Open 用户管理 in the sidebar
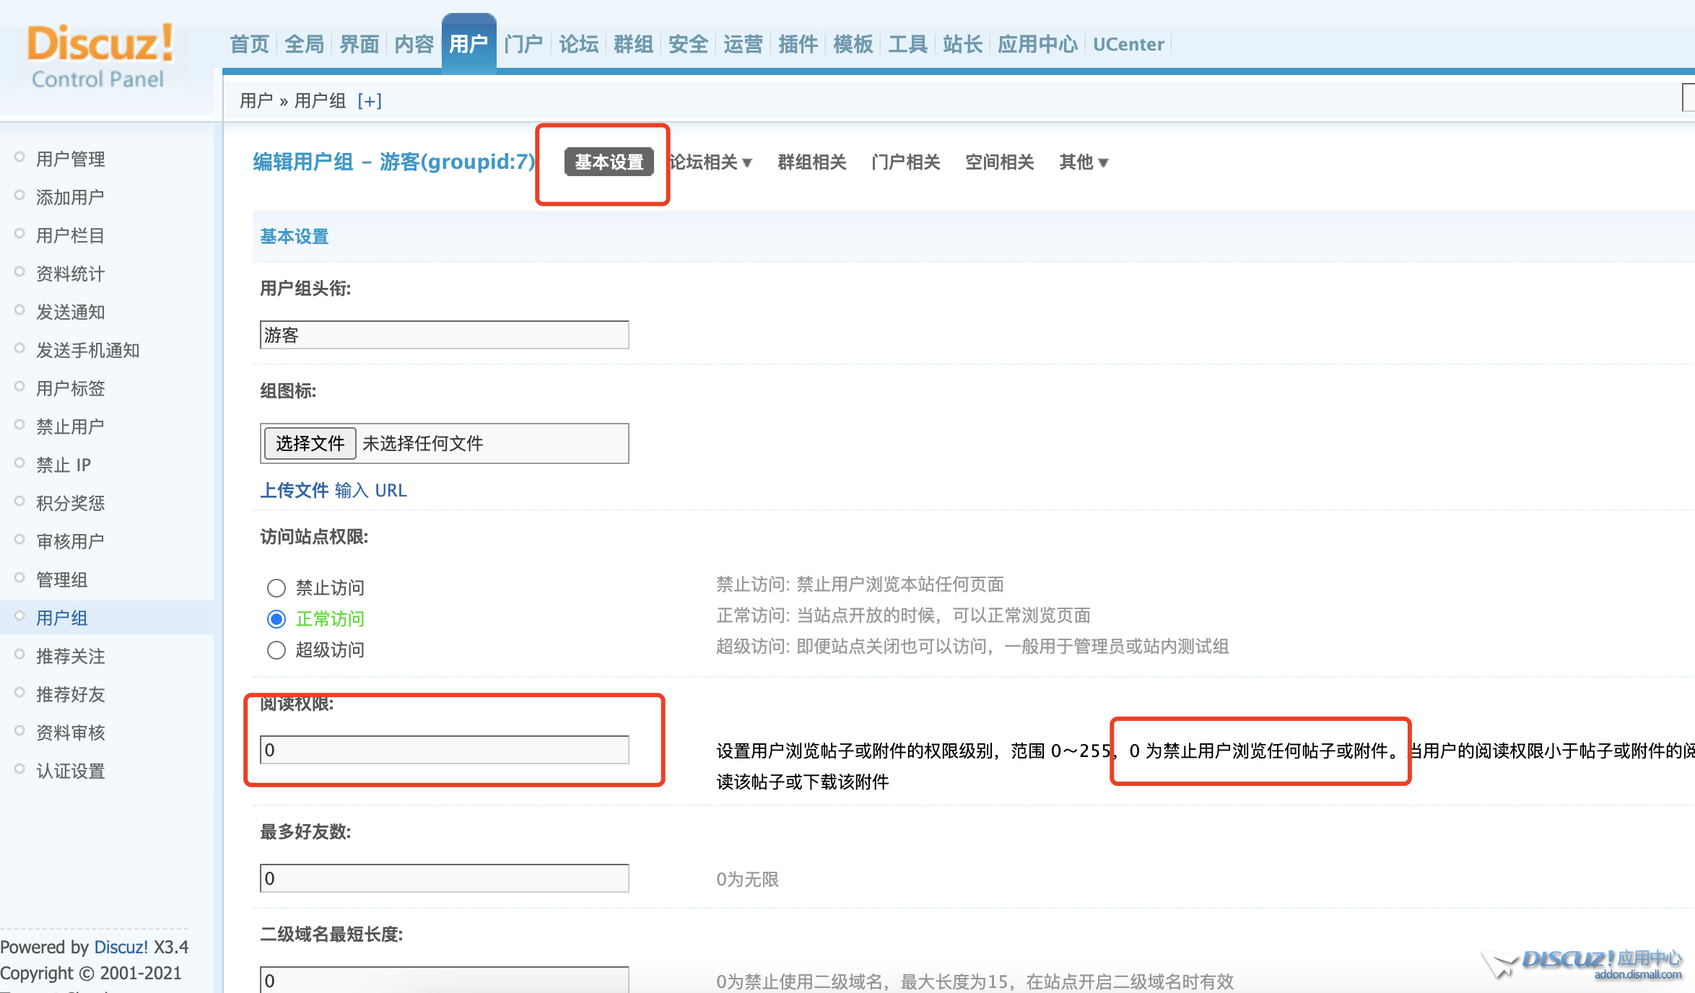Image resolution: width=1695 pixels, height=993 pixels. [71, 159]
